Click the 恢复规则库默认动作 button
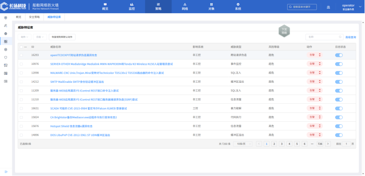Image resolution: width=365 pixels, height=176 pixels. pyautogui.click(x=61, y=37)
